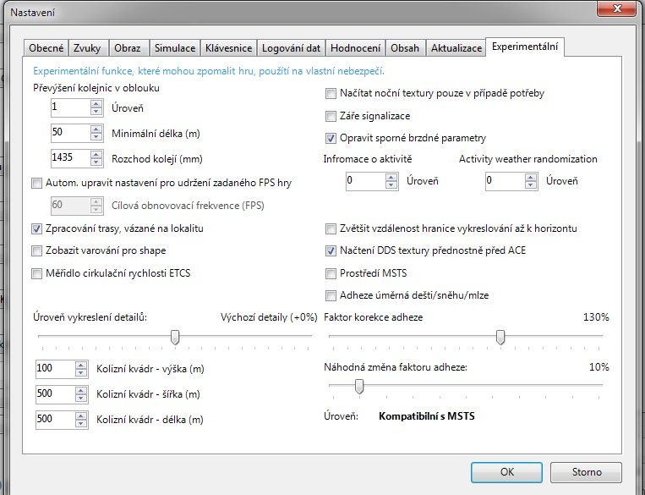Increase Infromace o aktivitě level spinner
This screenshot has width=645, height=495.
tap(391, 178)
